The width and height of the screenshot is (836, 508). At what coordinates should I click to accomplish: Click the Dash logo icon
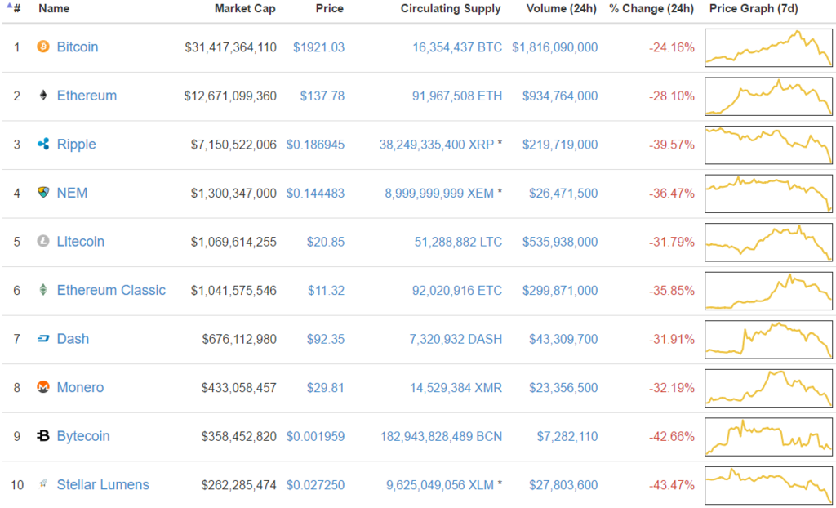click(x=42, y=338)
